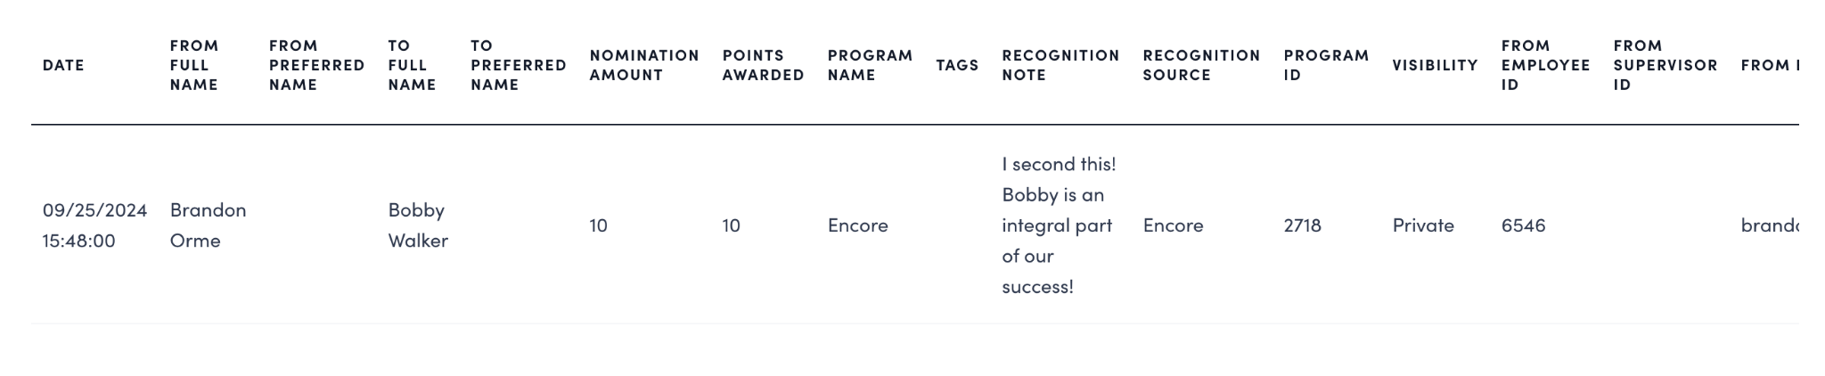
Task: Select the Program Name column header
Action: click(x=870, y=65)
